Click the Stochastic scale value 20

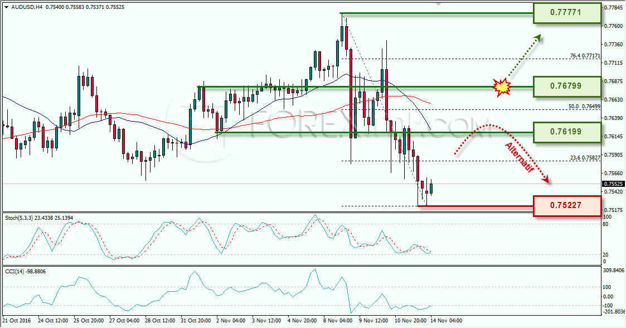(x=605, y=255)
